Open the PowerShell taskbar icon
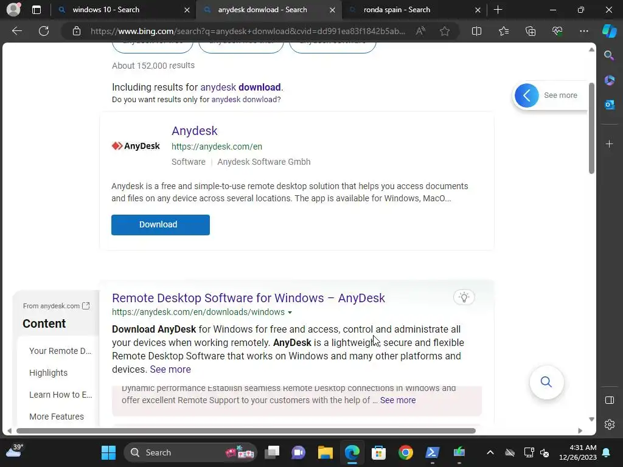 (x=433, y=452)
